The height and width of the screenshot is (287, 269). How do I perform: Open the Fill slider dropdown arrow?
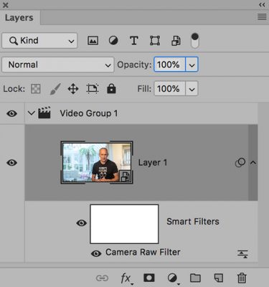click(192, 89)
